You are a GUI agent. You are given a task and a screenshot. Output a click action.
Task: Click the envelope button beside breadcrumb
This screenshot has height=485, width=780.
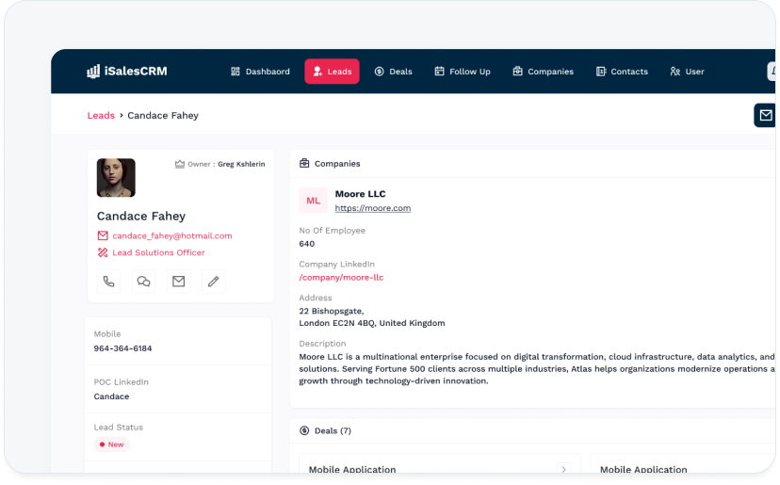point(765,116)
